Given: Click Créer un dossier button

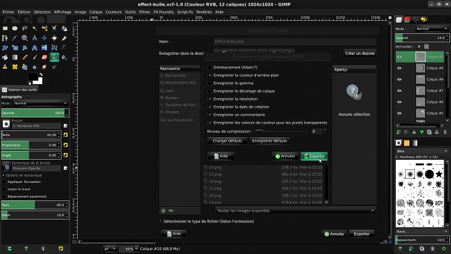Looking at the screenshot, I should (x=360, y=53).
